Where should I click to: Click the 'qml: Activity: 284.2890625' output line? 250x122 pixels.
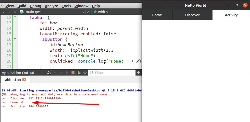coord(25,106)
